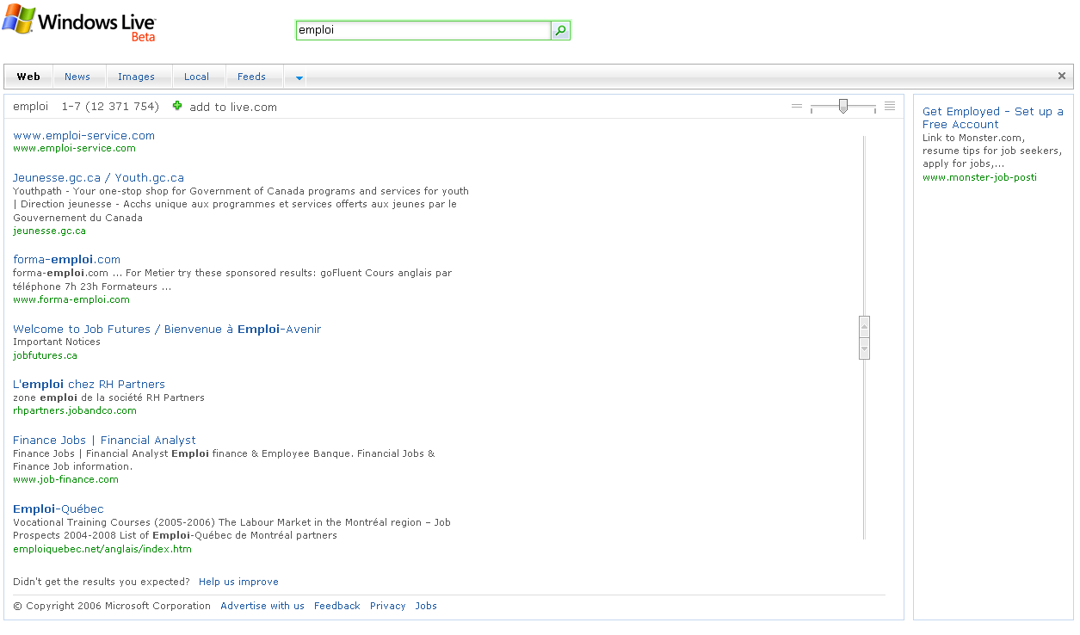
Task: Click the Windows Live Beta logo
Action: pos(78,23)
